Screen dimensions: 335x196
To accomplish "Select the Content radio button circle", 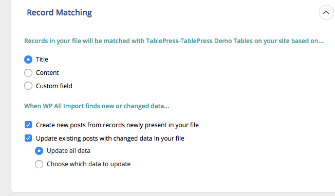I will 28,73.
